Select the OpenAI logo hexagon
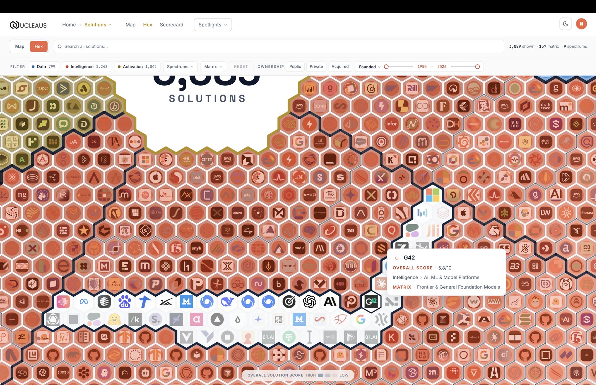Image resolution: width=596 pixels, height=385 pixels. click(310, 302)
